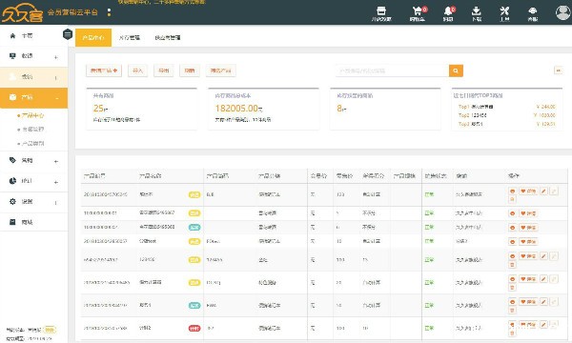Screen dimensions: 572x343
Task: Toggle the small collapse button right of search
Action: point(558,71)
